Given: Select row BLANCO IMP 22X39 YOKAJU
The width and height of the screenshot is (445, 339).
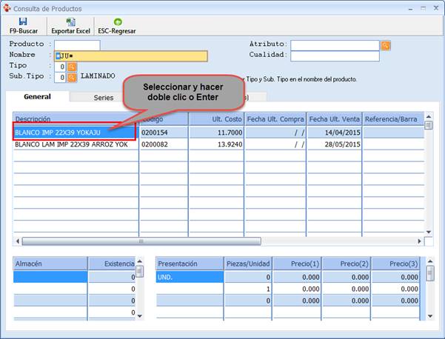Looking at the screenshot, I should [74, 132].
